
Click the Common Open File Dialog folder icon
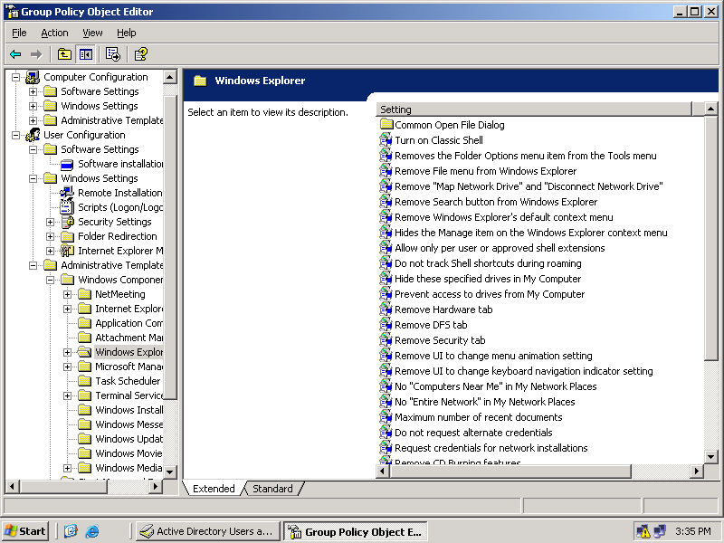coord(386,125)
